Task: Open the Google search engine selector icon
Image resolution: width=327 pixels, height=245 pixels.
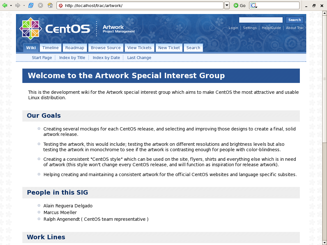Action: point(254,6)
